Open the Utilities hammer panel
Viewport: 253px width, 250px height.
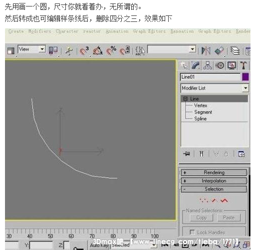[x=244, y=65]
